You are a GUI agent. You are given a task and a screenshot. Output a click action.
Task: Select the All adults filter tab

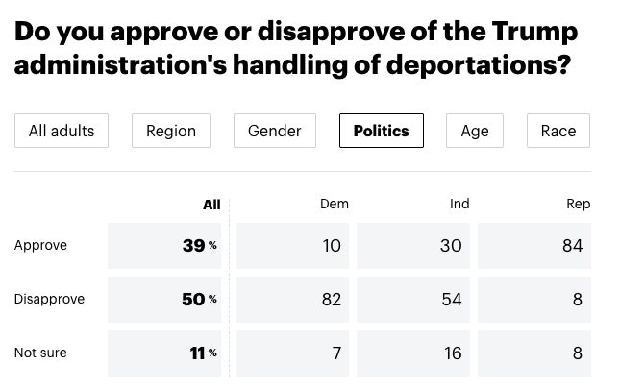tap(62, 131)
